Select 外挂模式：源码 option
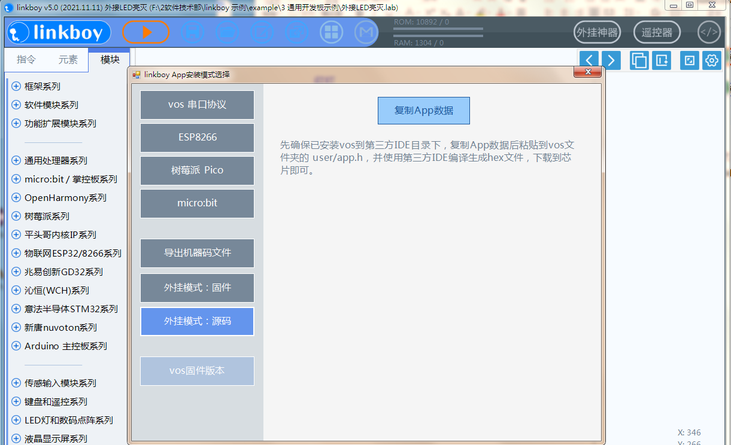 pos(197,321)
